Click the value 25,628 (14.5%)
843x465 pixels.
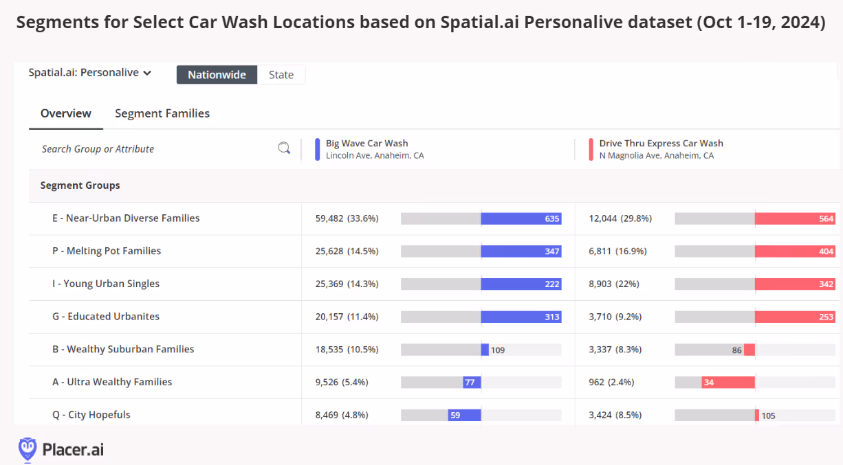point(347,251)
